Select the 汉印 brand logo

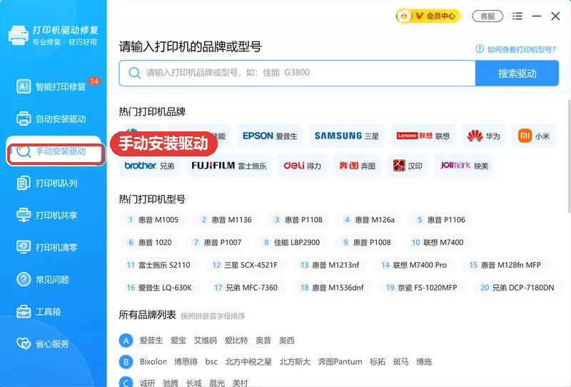click(407, 166)
